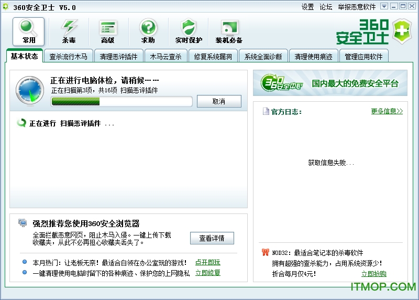Click the 360安全中心 banner

(330, 83)
